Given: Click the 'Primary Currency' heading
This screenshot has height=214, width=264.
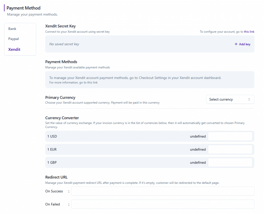Looking at the screenshot, I should click(x=60, y=97).
